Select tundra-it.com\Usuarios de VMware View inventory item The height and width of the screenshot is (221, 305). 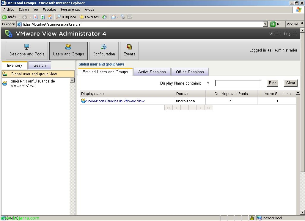pos(36,83)
